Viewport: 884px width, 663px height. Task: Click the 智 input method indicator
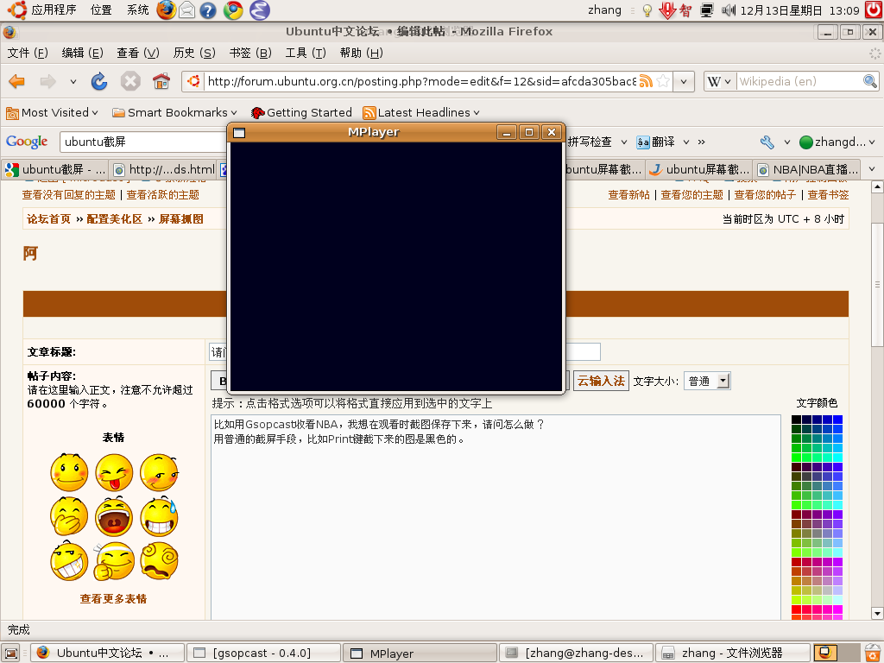(685, 10)
